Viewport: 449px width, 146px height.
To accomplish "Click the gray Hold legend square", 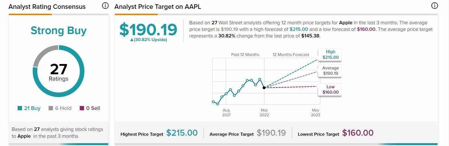I will click(x=51, y=108).
